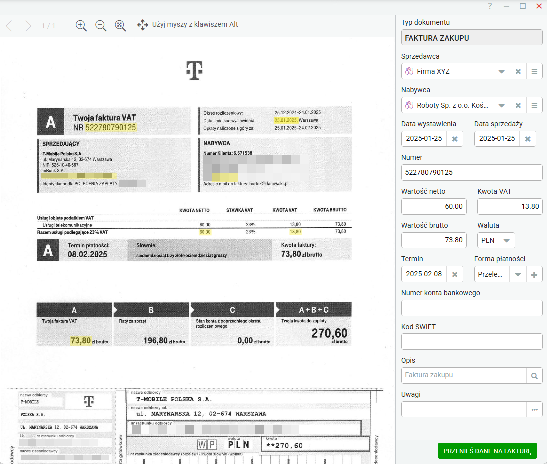Edit the Wartość netto field
547x464 pixels.
point(434,206)
